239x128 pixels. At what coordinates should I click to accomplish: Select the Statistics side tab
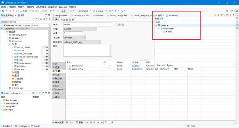[x=59, y=90]
